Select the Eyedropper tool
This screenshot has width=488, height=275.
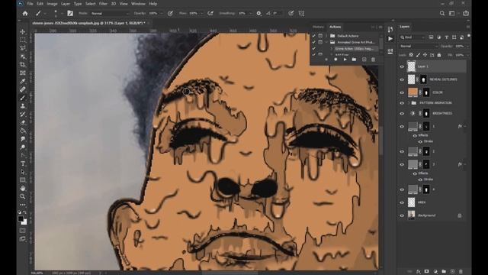23,81
